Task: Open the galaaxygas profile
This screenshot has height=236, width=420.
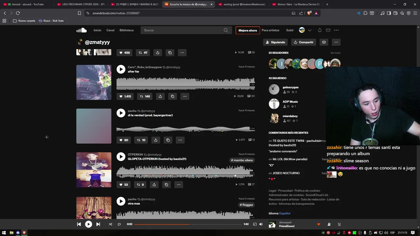Action: click(x=290, y=87)
